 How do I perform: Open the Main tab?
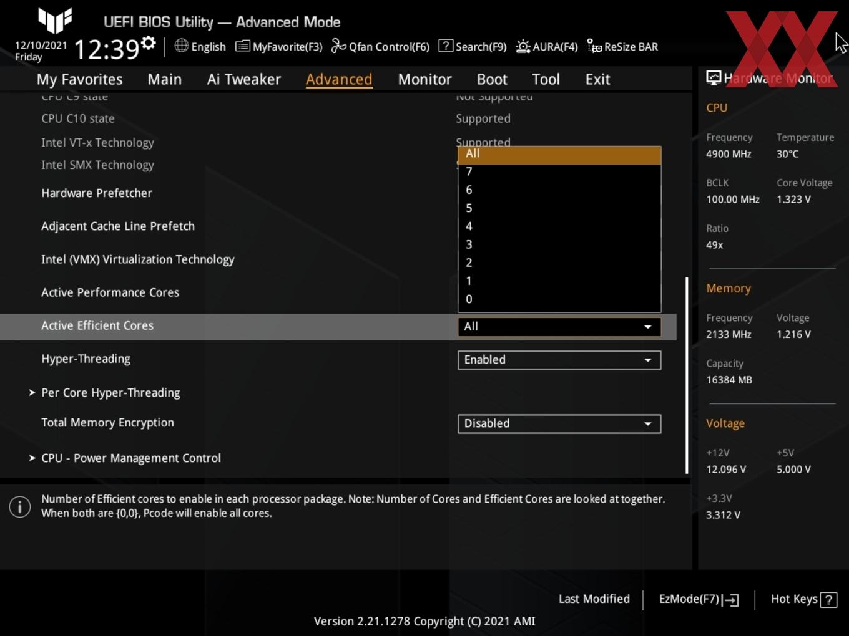(165, 79)
